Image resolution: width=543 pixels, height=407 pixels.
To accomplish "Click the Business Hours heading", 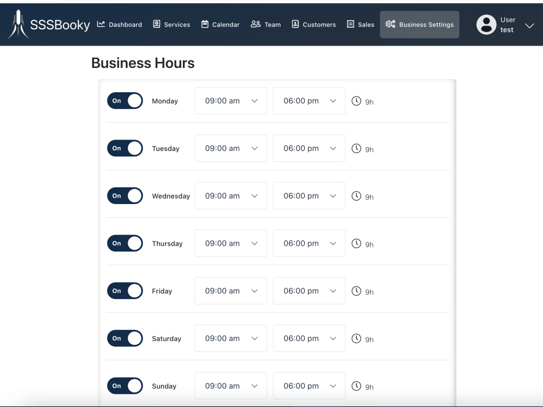I will click(142, 63).
